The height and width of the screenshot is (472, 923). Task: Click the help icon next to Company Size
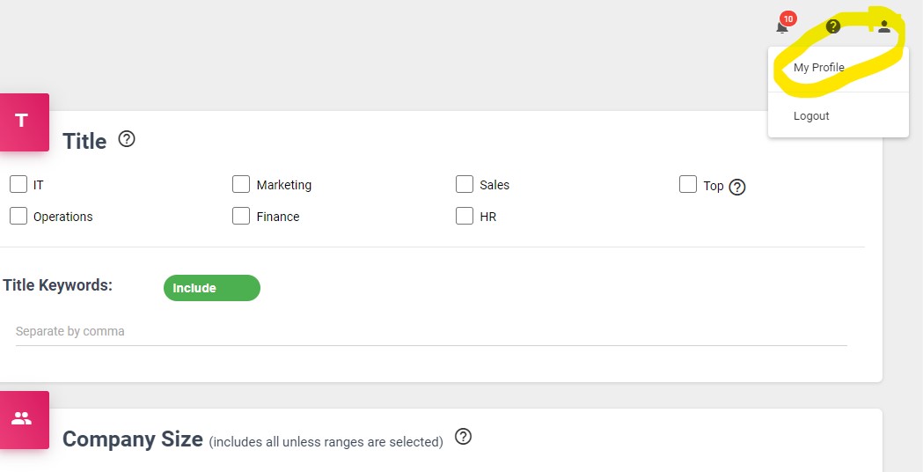pyautogui.click(x=464, y=437)
